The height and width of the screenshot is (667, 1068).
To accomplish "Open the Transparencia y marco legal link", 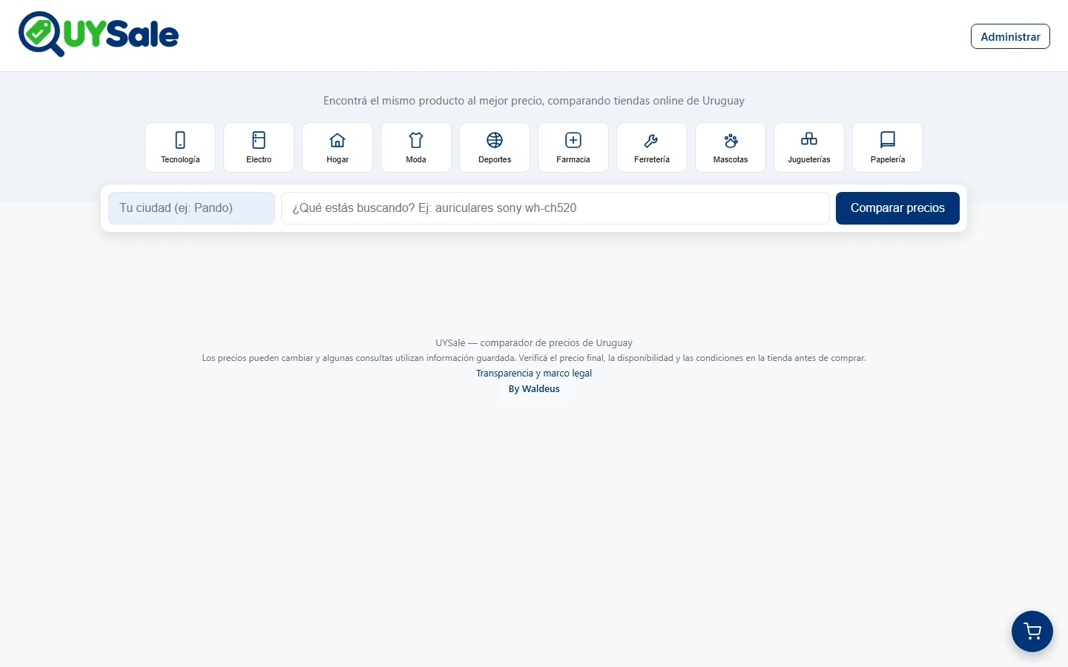I will tap(534, 374).
